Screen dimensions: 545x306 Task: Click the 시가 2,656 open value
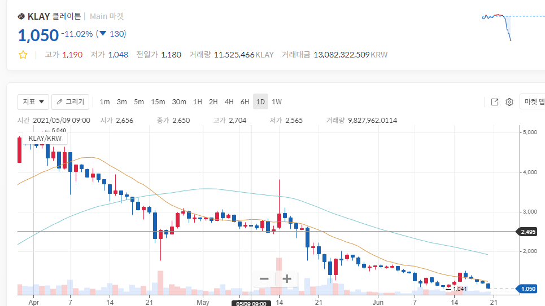click(117, 121)
